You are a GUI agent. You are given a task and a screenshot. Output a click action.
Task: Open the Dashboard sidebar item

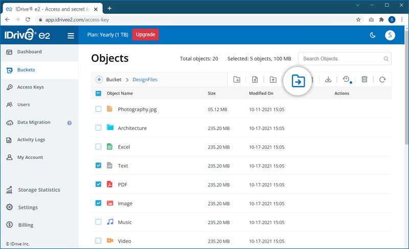[39, 52]
